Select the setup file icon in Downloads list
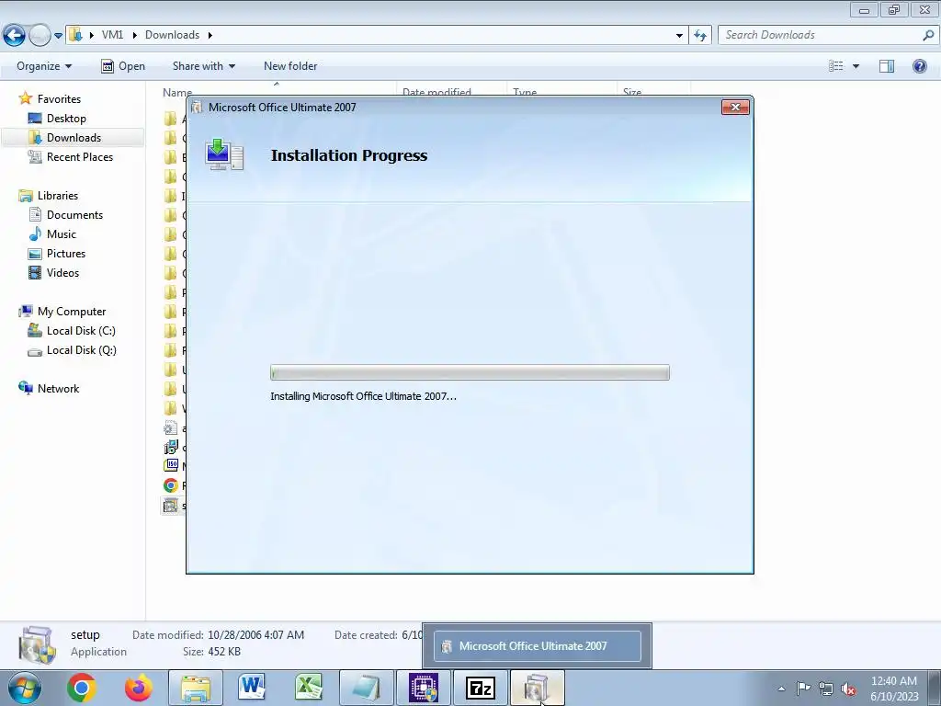Viewport: 941px width, 706px height. pyautogui.click(x=171, y=506)
